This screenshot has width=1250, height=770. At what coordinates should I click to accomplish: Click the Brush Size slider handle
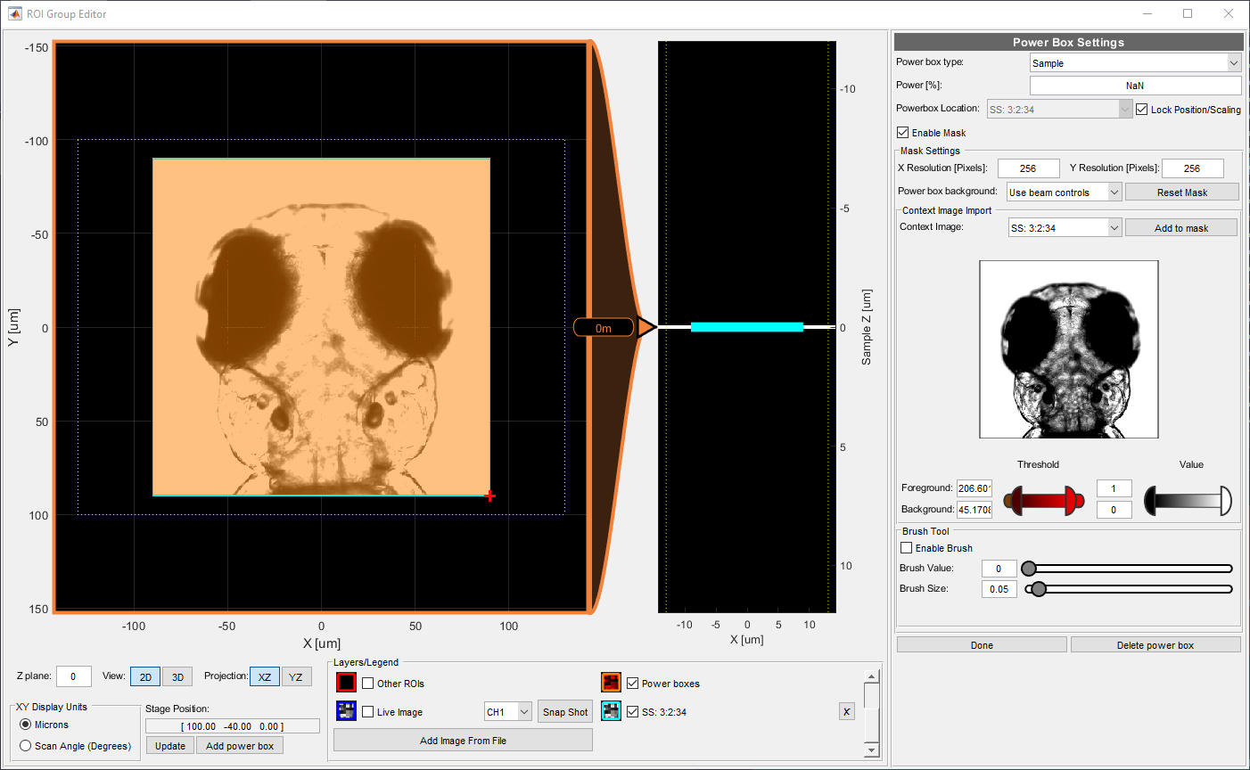[x=1037, y=588]
